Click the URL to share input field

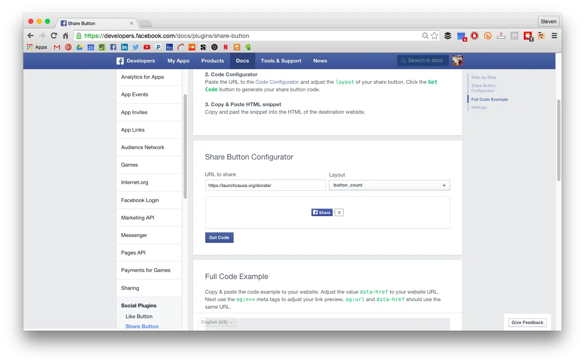(265, 185)
